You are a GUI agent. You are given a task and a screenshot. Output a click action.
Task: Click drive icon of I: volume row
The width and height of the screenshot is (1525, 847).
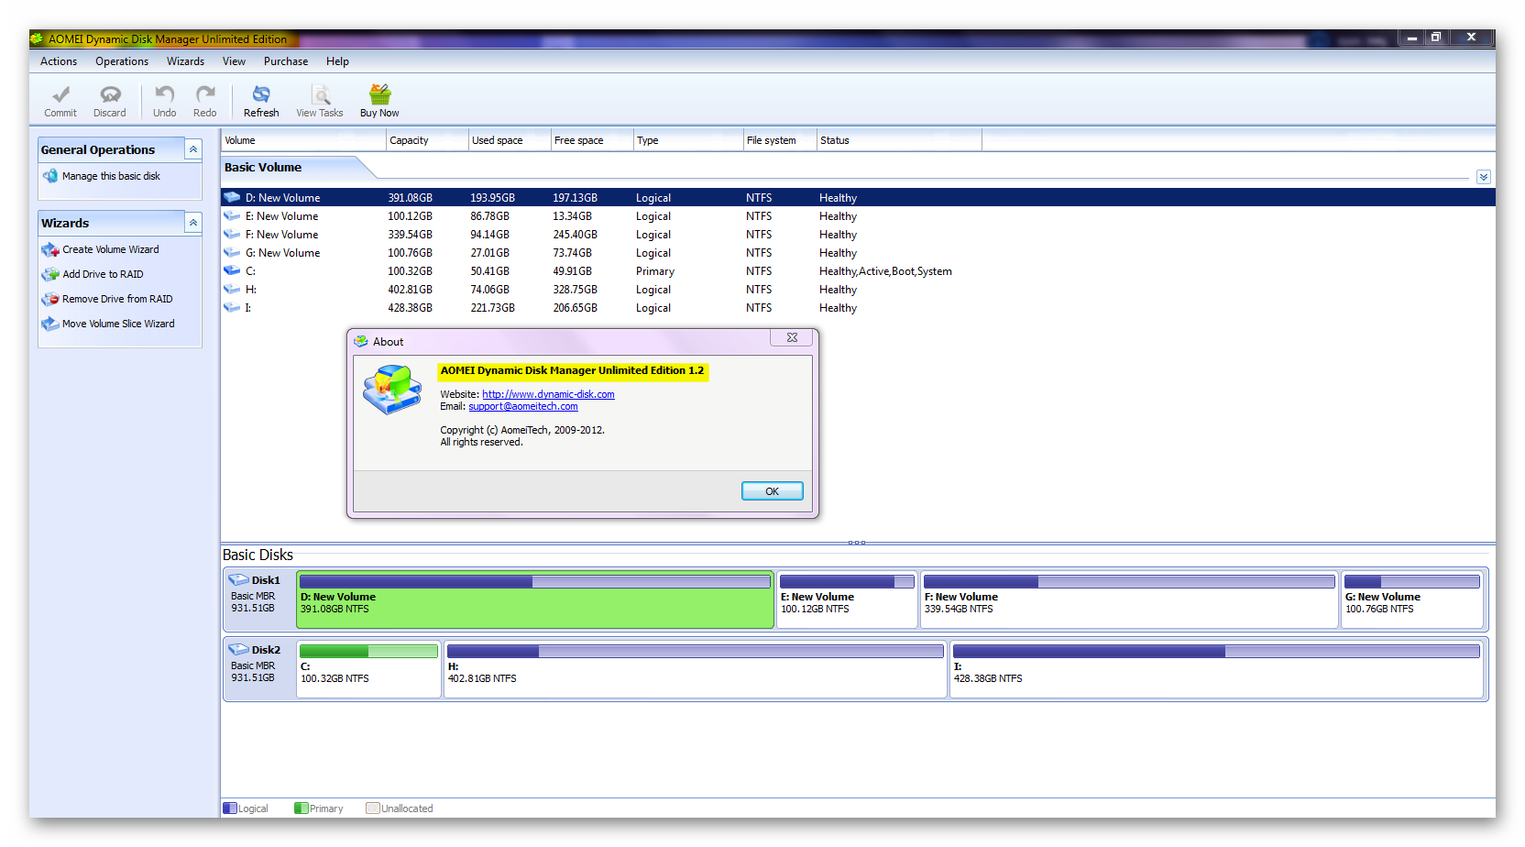(233, 307)
